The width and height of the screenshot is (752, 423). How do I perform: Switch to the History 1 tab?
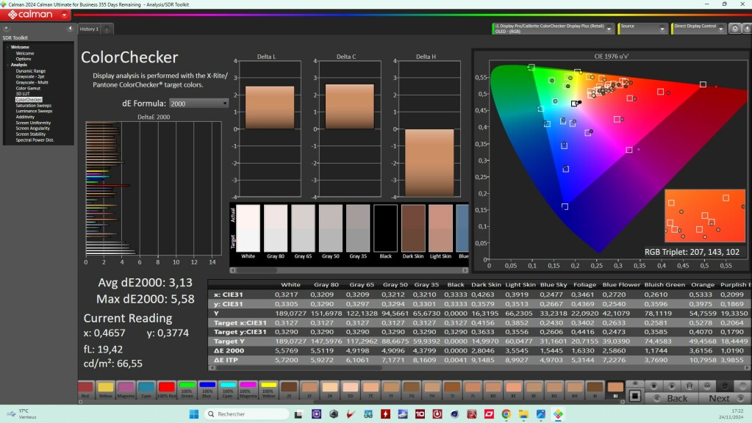89,29
